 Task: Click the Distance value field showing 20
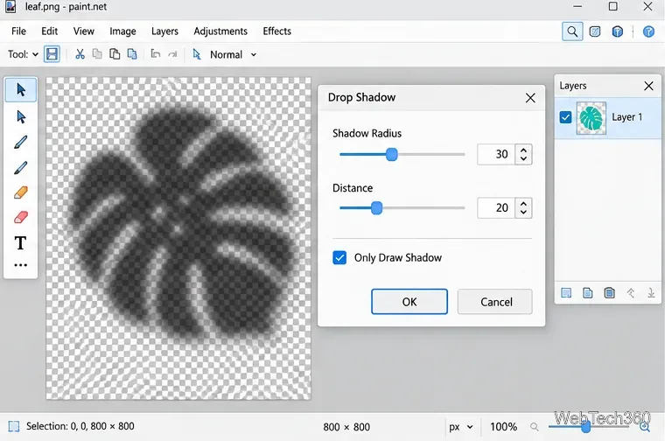496,207
